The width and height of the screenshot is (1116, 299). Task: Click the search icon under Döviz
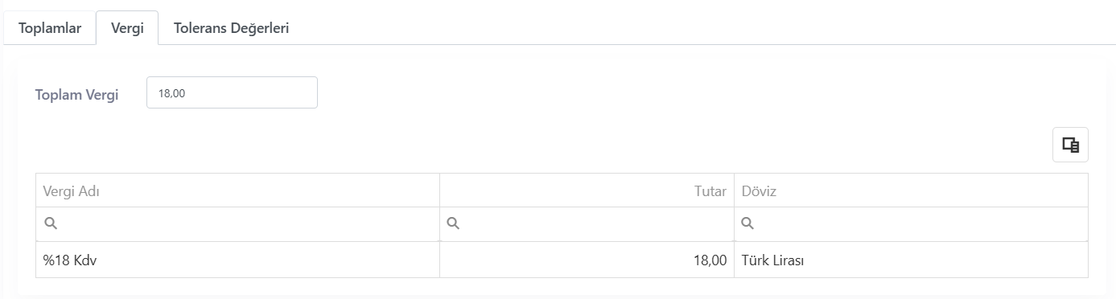(x=747, y=223)
